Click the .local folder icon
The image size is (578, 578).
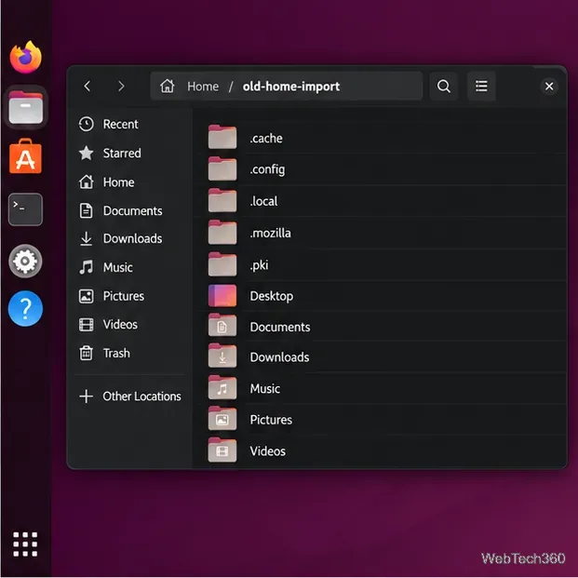[x=222, y=200]
